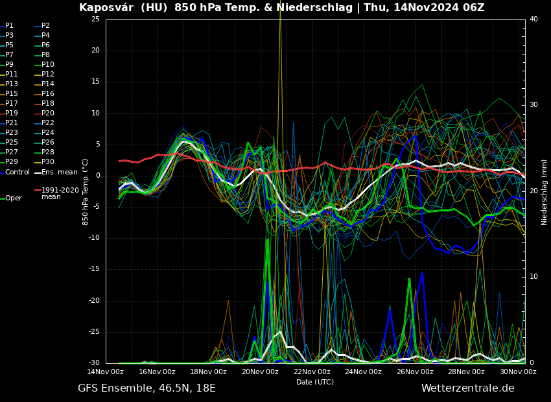The height and width of the screenshot is (402, 551).
Task: Select the Control run legend entry
Action: click(x=18, y=172)
